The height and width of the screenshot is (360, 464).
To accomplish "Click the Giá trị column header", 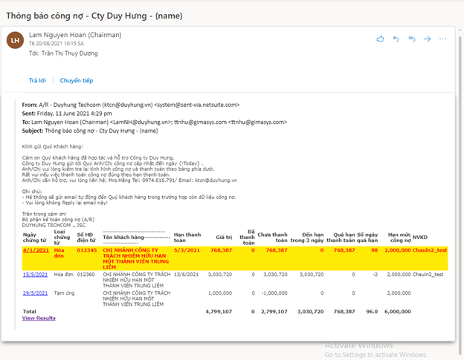I will [x=224, y=237].
